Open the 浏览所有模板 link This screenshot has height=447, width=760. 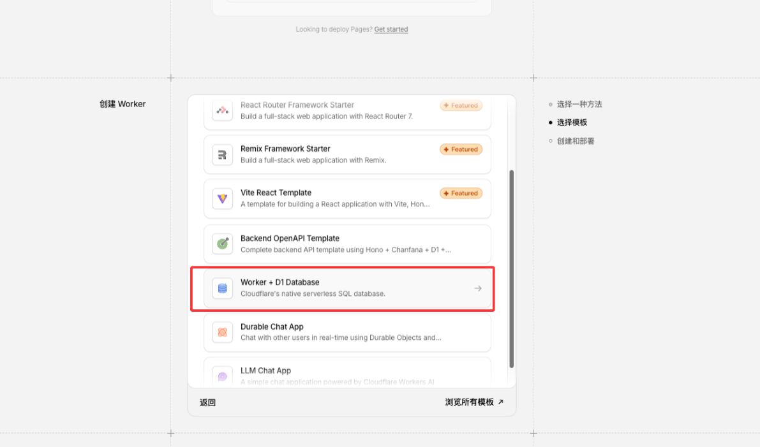pos(469,402)
